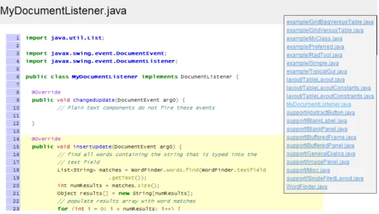Open support/GeneralDialog.java link

coord(321,154)
